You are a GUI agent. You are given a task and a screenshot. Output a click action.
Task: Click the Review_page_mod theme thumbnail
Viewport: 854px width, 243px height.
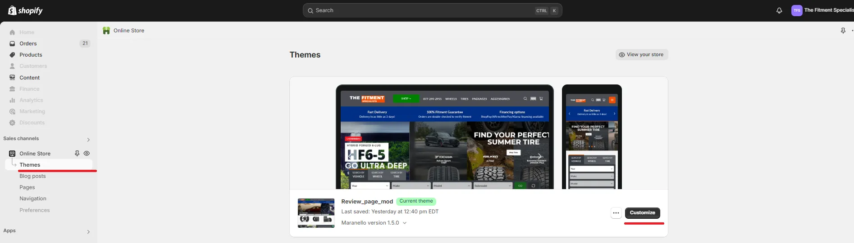[x=316, y=213]
